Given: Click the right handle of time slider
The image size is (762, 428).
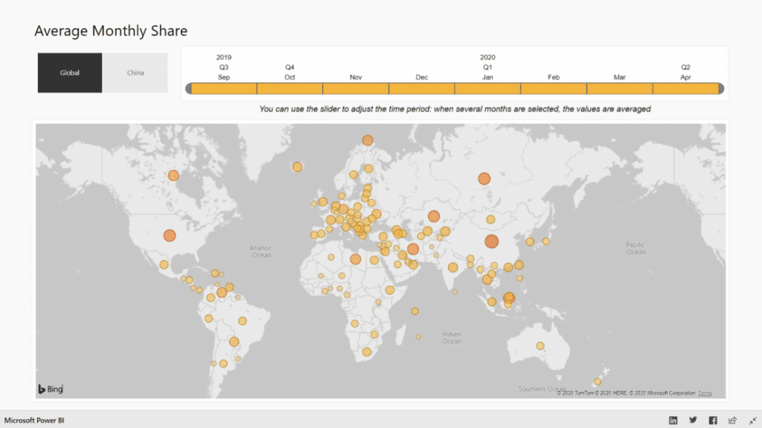Looking at the screenshot, I should pyautogui.click(x=721, y=88).
